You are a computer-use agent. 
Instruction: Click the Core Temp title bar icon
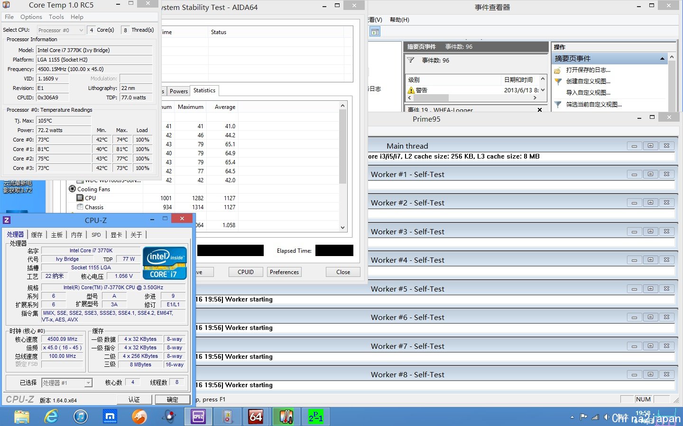(6, 5)
